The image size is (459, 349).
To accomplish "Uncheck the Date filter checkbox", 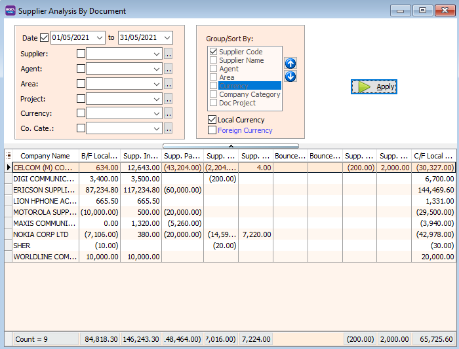I will point(45,38).
